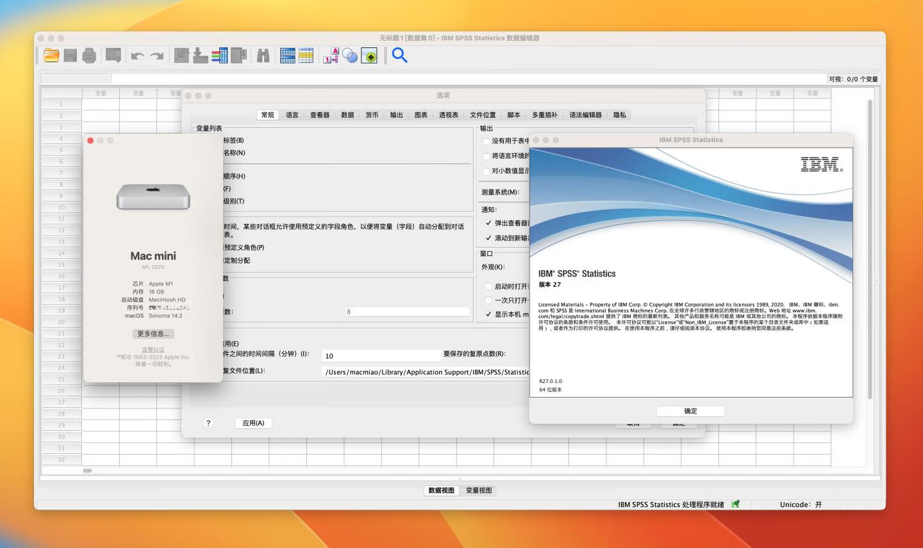Switch to 数据视图 at the bottom
Viewport: 923px width, 548px height.
pos(442,490)
